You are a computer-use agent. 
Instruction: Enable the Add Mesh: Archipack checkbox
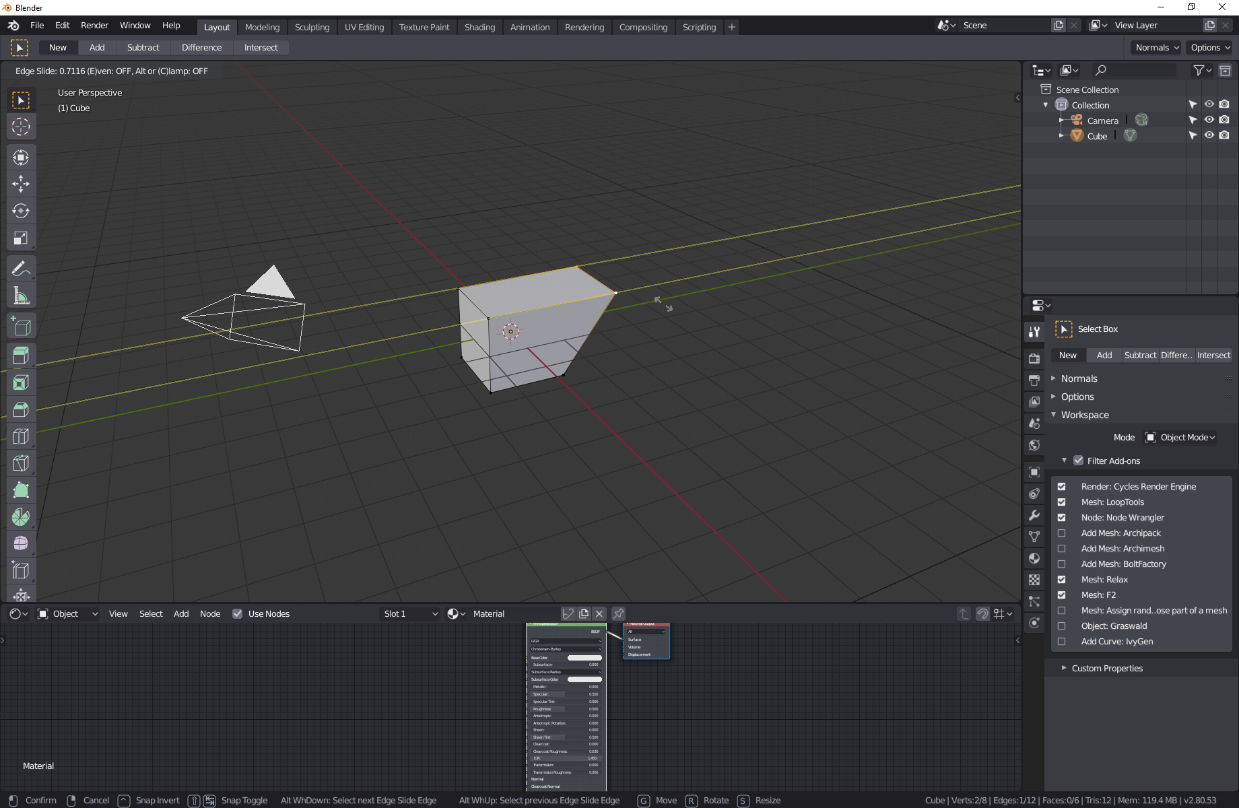[x=1062, y=533]
